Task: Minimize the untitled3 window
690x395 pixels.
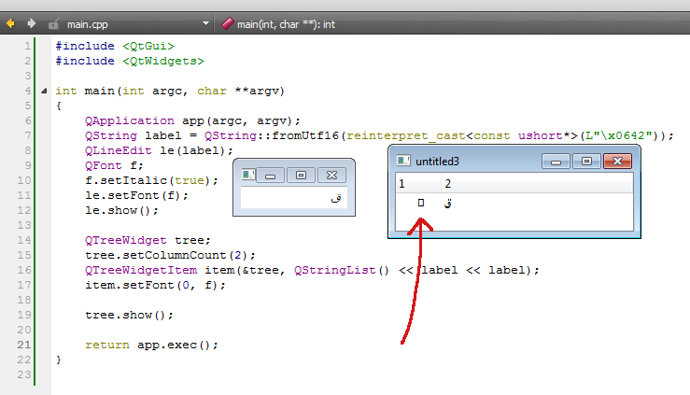Action: point(556,162)
